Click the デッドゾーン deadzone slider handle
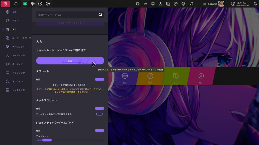 47,140
